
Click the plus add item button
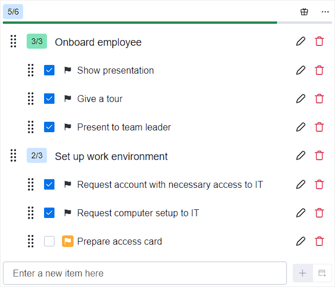[303, 273]
